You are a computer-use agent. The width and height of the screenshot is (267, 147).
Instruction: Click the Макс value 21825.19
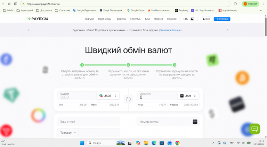[x=114, y=105]
